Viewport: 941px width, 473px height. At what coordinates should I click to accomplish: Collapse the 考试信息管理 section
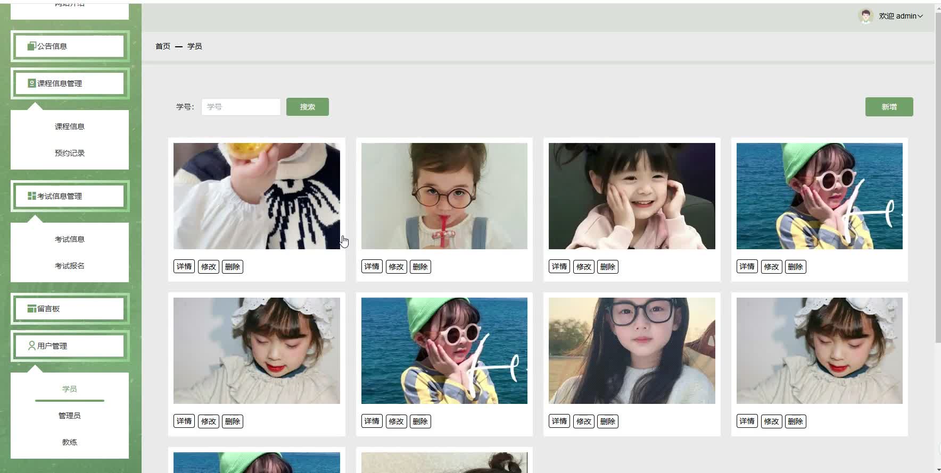(x=70, y=196)
